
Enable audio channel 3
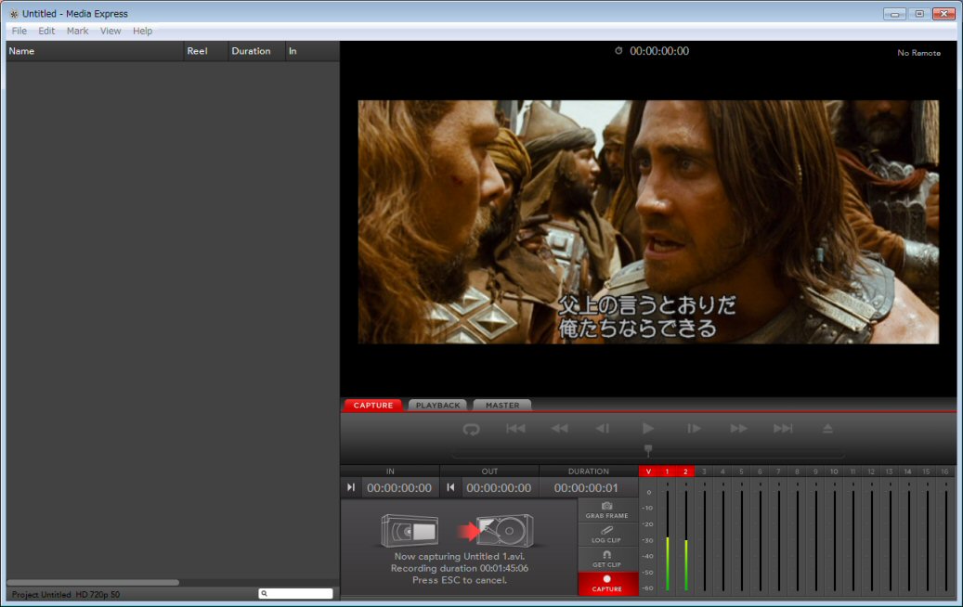(x=704, y=471)
